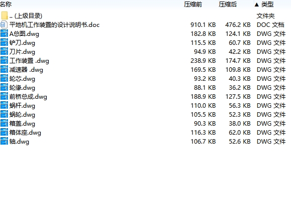291x199 pixels.
Task: Click the DWG 文件 type of 轴.dwg
Action: coord(271,142)
